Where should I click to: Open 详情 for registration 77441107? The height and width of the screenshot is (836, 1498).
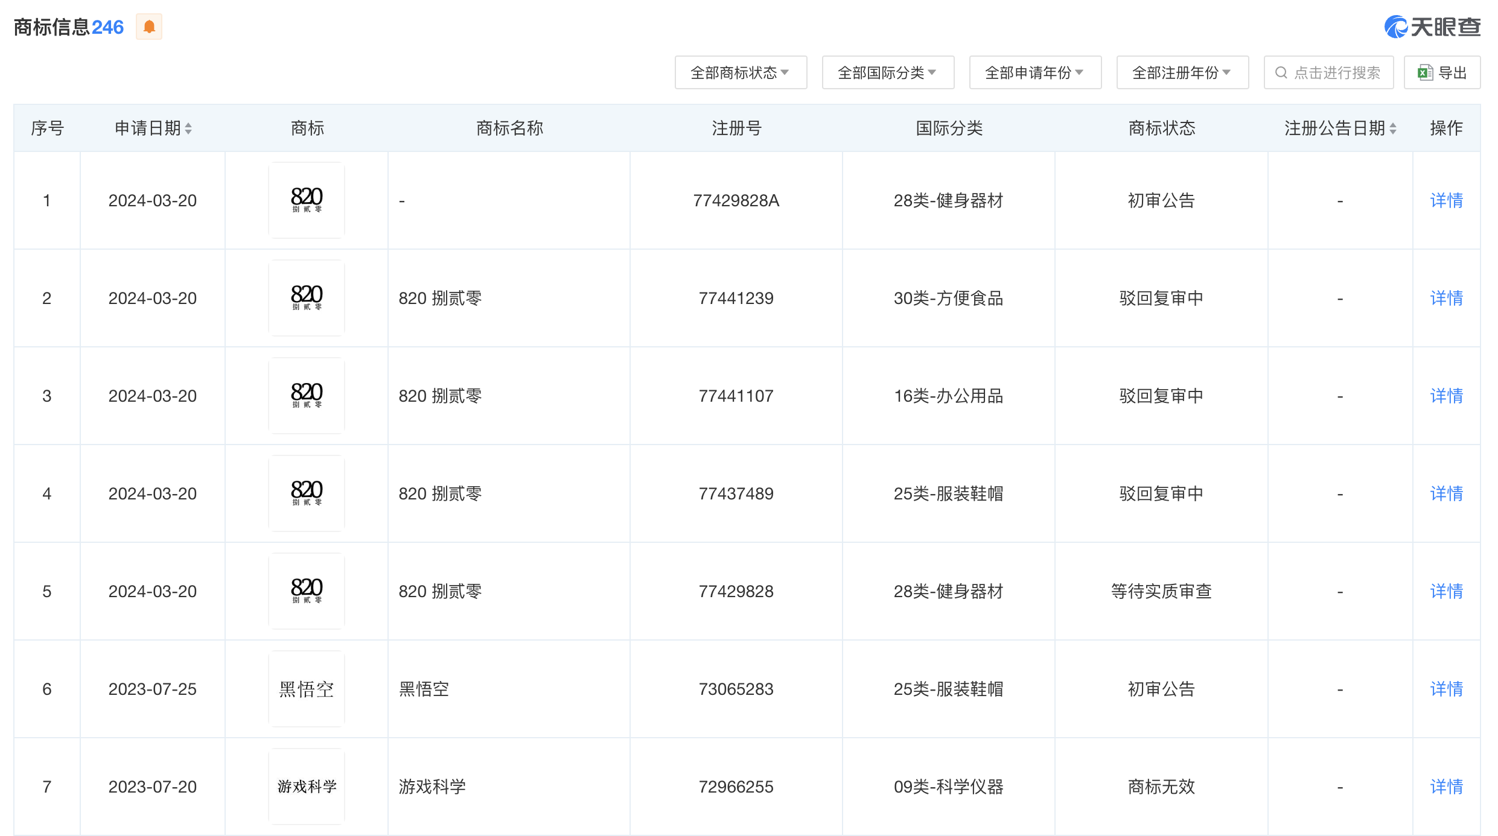click(x=1446, y=396)
